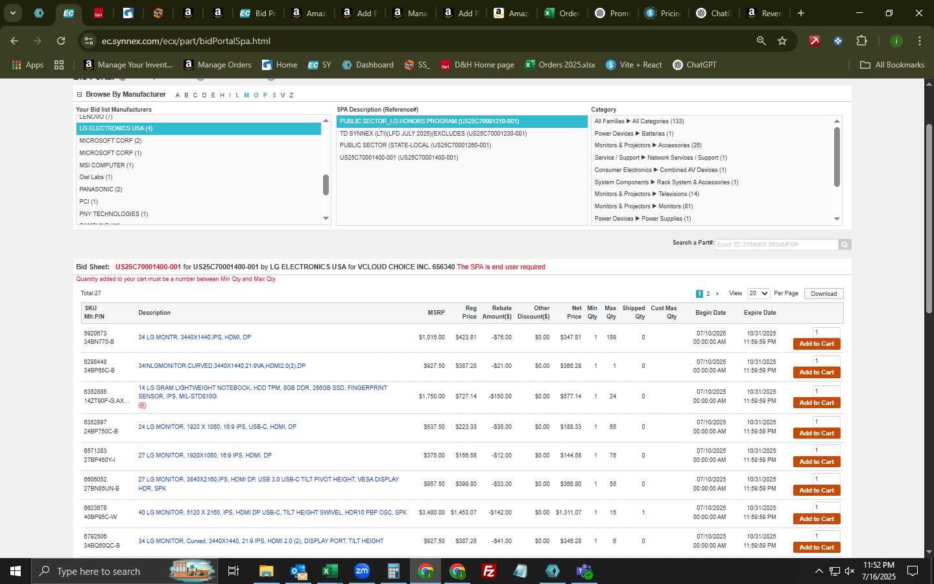Screen dimensions: 934x584
Task: Click the category list down arrow
Action: [x=837, y=219]
